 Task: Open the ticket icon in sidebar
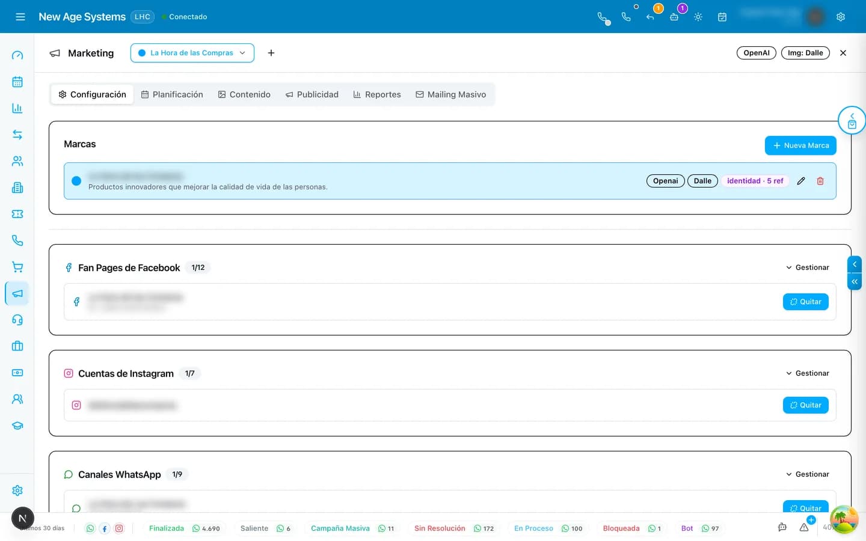point(17,214)
